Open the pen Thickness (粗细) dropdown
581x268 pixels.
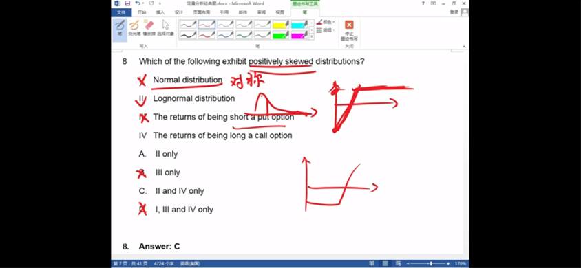point(326,30)
